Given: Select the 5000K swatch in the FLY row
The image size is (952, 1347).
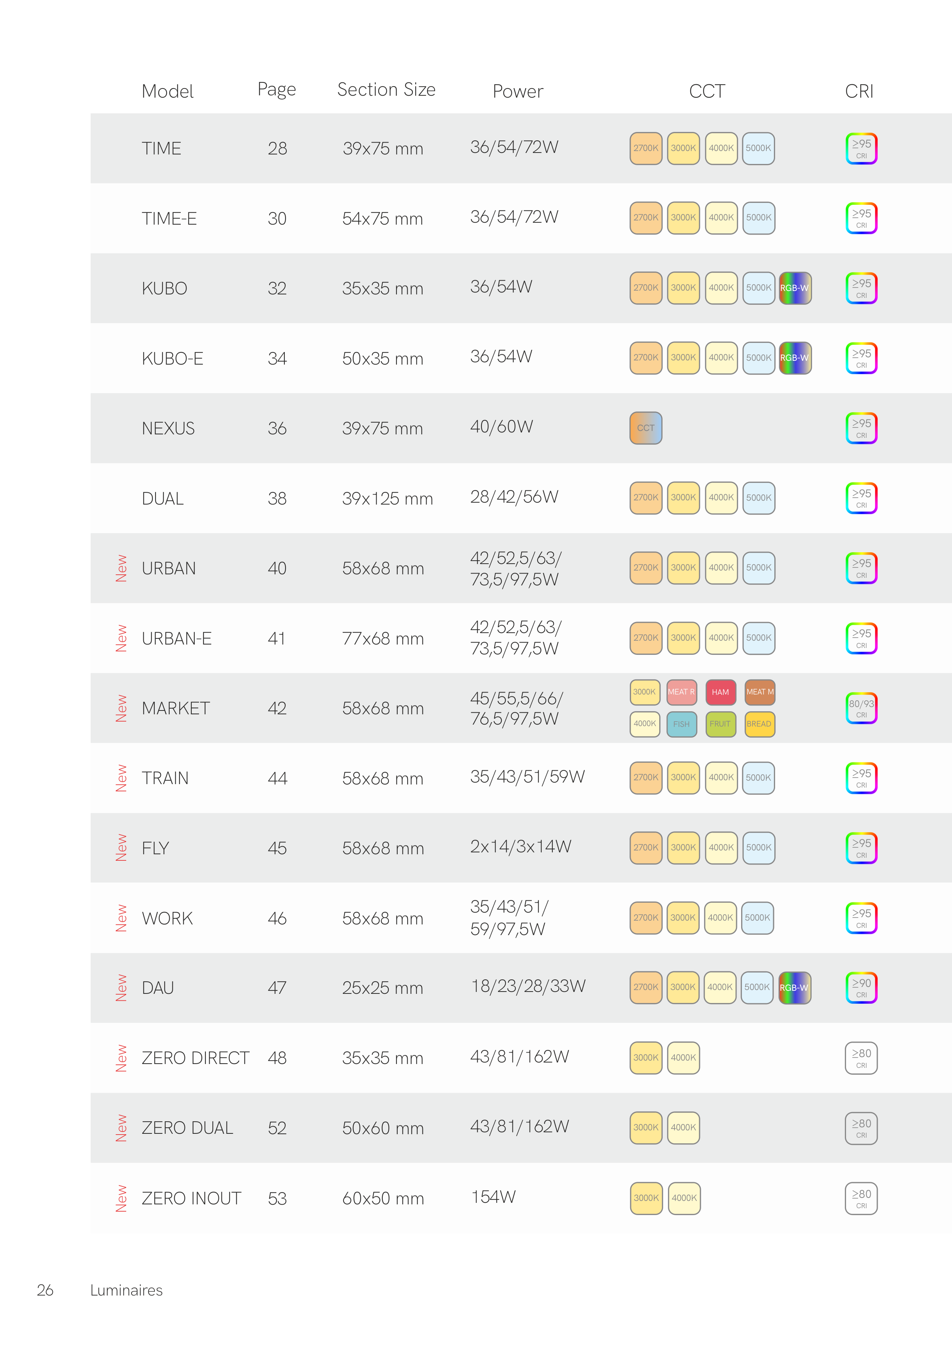Looking at the screenshot, I should 758,848.
